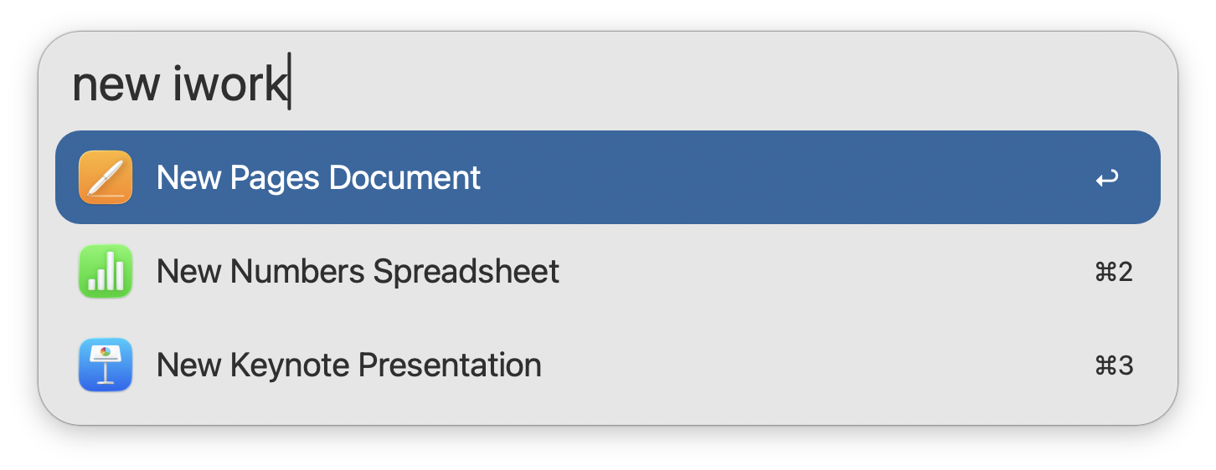
Task: Click the ⌘3 shortcut hint
Action: (x=1114, y=365)
